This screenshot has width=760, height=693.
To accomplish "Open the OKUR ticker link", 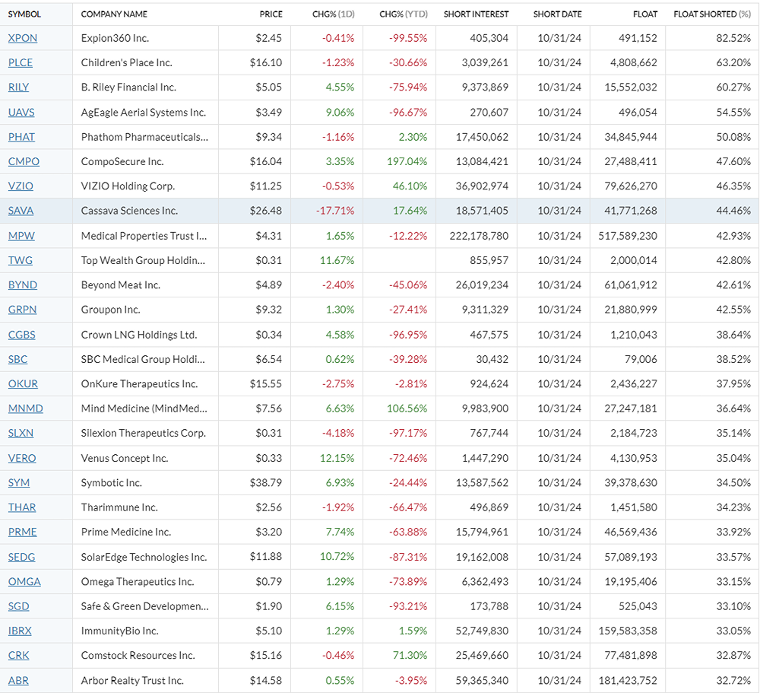I will click(x=23, y=384).
